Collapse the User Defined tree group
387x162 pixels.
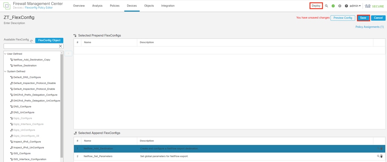point(5,54)
